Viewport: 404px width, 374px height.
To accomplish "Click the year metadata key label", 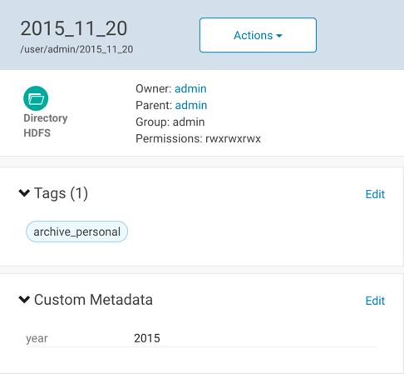I will pos(37,339).
